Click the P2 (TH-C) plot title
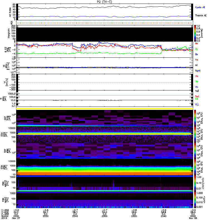This screenshot has width=209, height=222. coord(104,2)
